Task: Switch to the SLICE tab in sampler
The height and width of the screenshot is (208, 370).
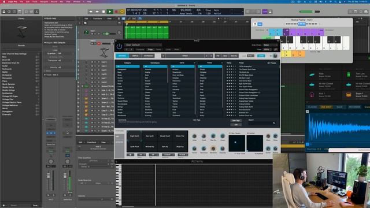Action: pyautogui.click(x=339, y=107)
